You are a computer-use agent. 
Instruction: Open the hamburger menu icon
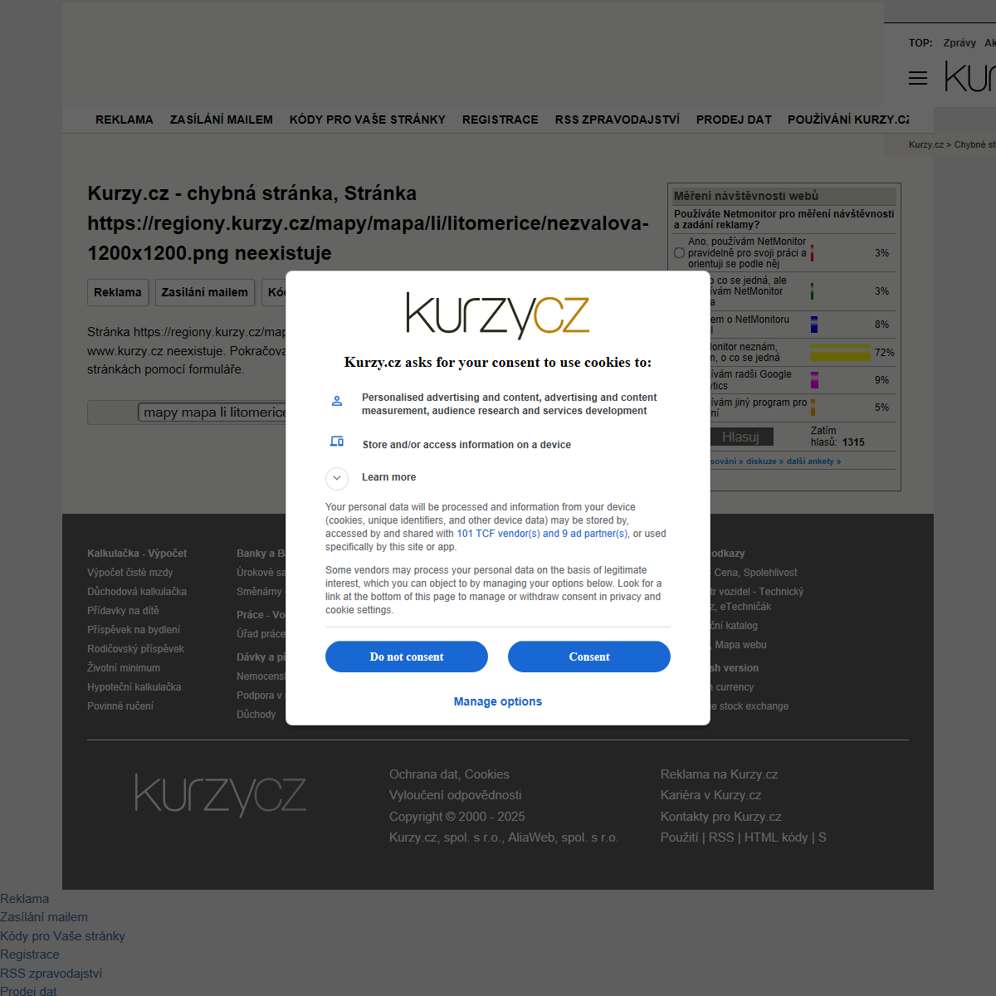pyautogui.click(x=918, y=78)
